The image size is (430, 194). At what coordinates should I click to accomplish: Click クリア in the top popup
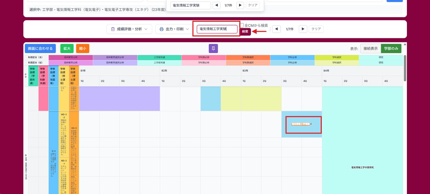pos(253,5)
